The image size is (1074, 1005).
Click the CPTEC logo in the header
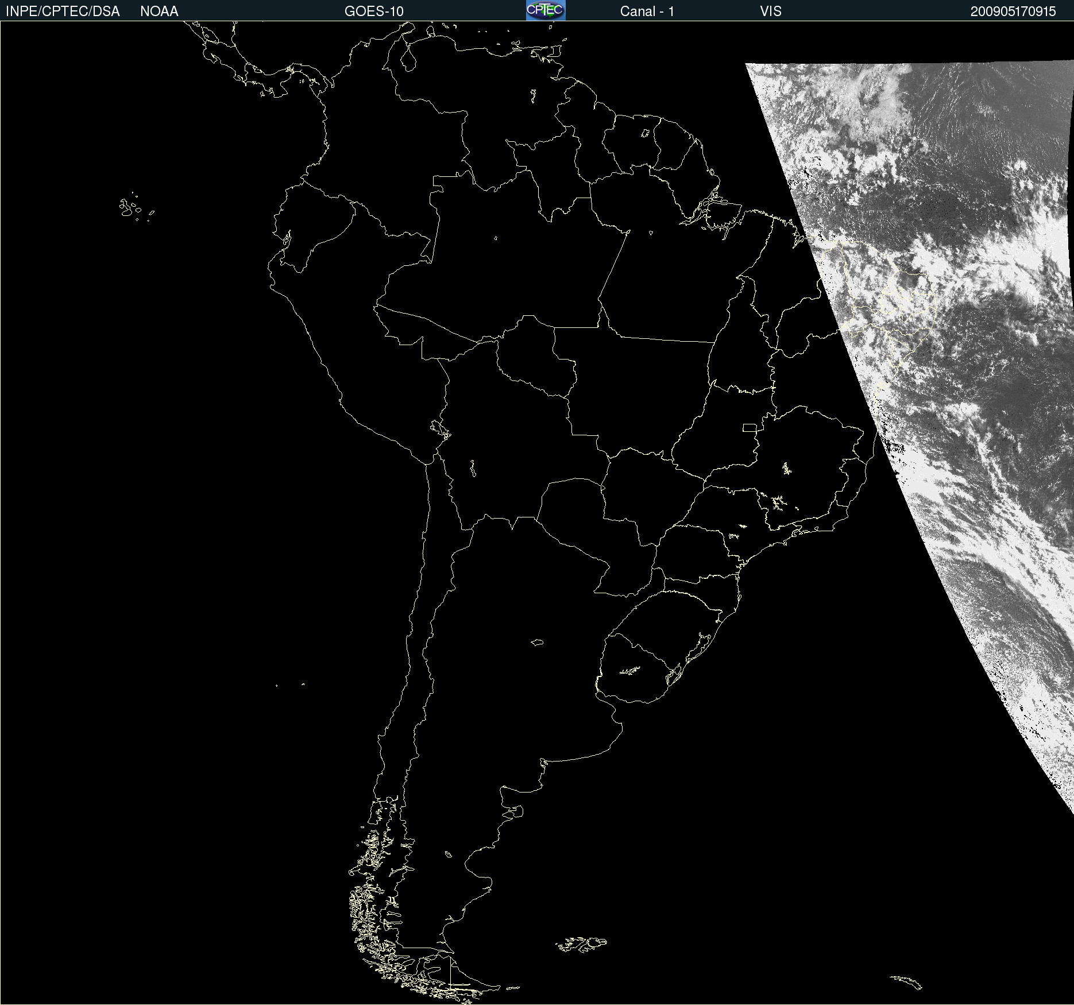point(546,10)
